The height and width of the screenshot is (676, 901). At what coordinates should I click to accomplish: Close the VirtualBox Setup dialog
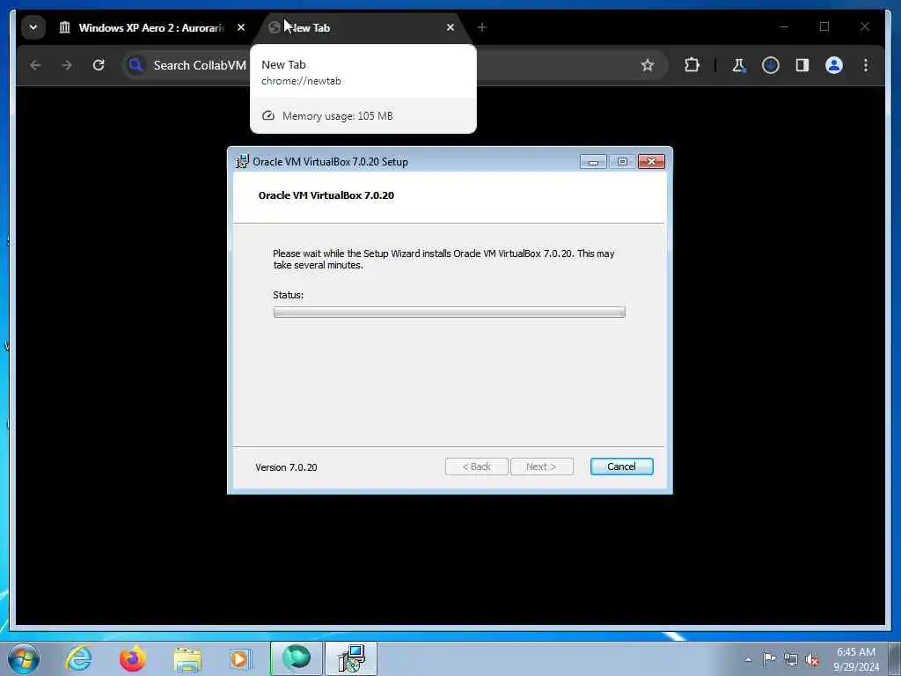(x=651, y=162)
